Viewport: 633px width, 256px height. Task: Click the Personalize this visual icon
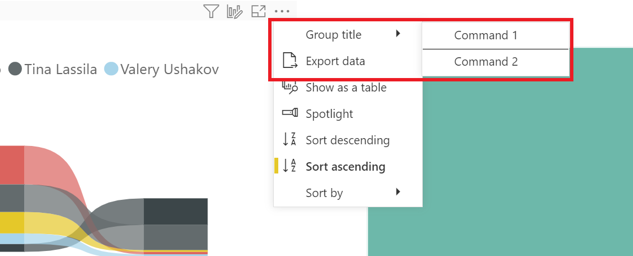[x=234, y=11]
